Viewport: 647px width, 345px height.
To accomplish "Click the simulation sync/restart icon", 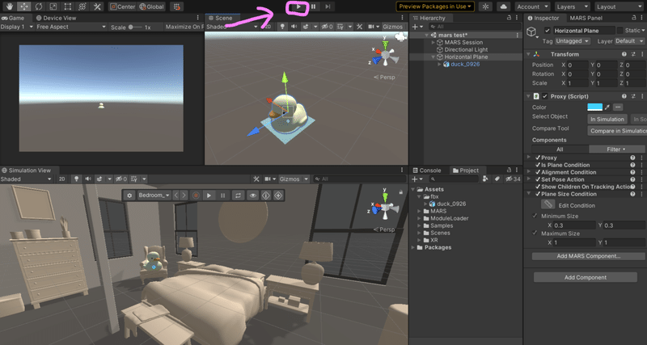I will tap(238, 196).
